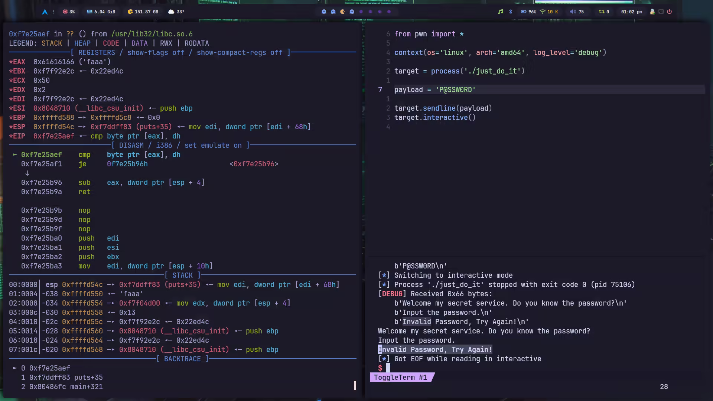Image resolution: width=713 pixels, height=401 pixels.
Task: Click the CPU usage indicator icon
Action: point(65,12)
